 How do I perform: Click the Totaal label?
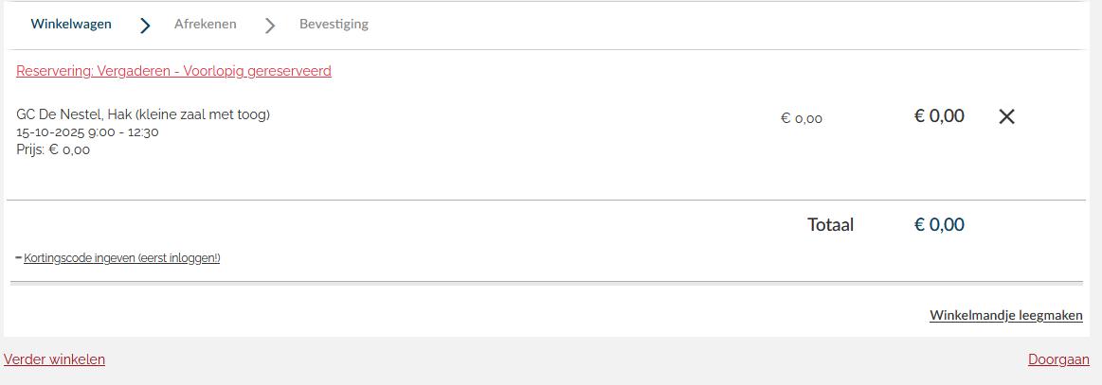(x=830, y=225)
